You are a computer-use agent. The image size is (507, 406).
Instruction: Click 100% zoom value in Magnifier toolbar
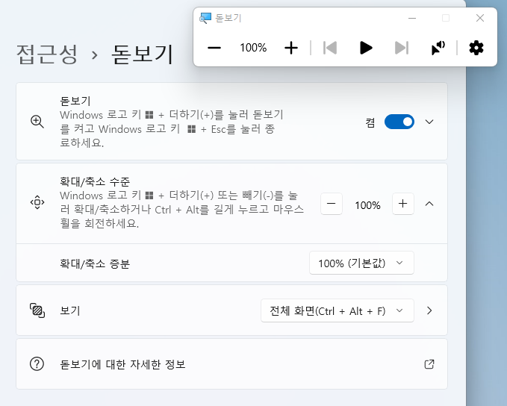click(253, 48)
